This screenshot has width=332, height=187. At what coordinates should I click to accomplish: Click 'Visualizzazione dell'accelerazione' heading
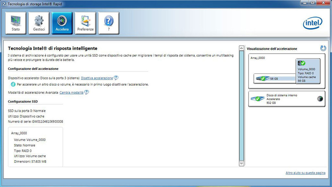(x=272, y=49)
